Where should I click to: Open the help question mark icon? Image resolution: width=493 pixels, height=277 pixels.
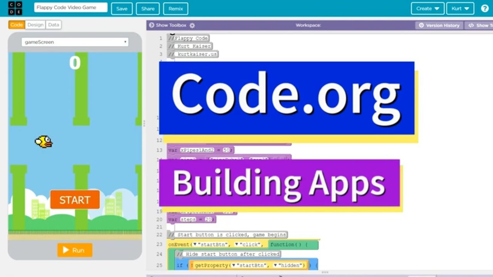coord(485,8)
